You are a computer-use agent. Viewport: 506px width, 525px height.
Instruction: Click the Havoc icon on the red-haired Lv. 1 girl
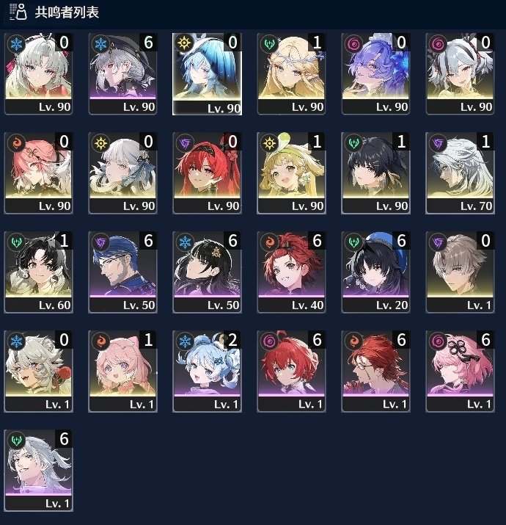point(269,341)
